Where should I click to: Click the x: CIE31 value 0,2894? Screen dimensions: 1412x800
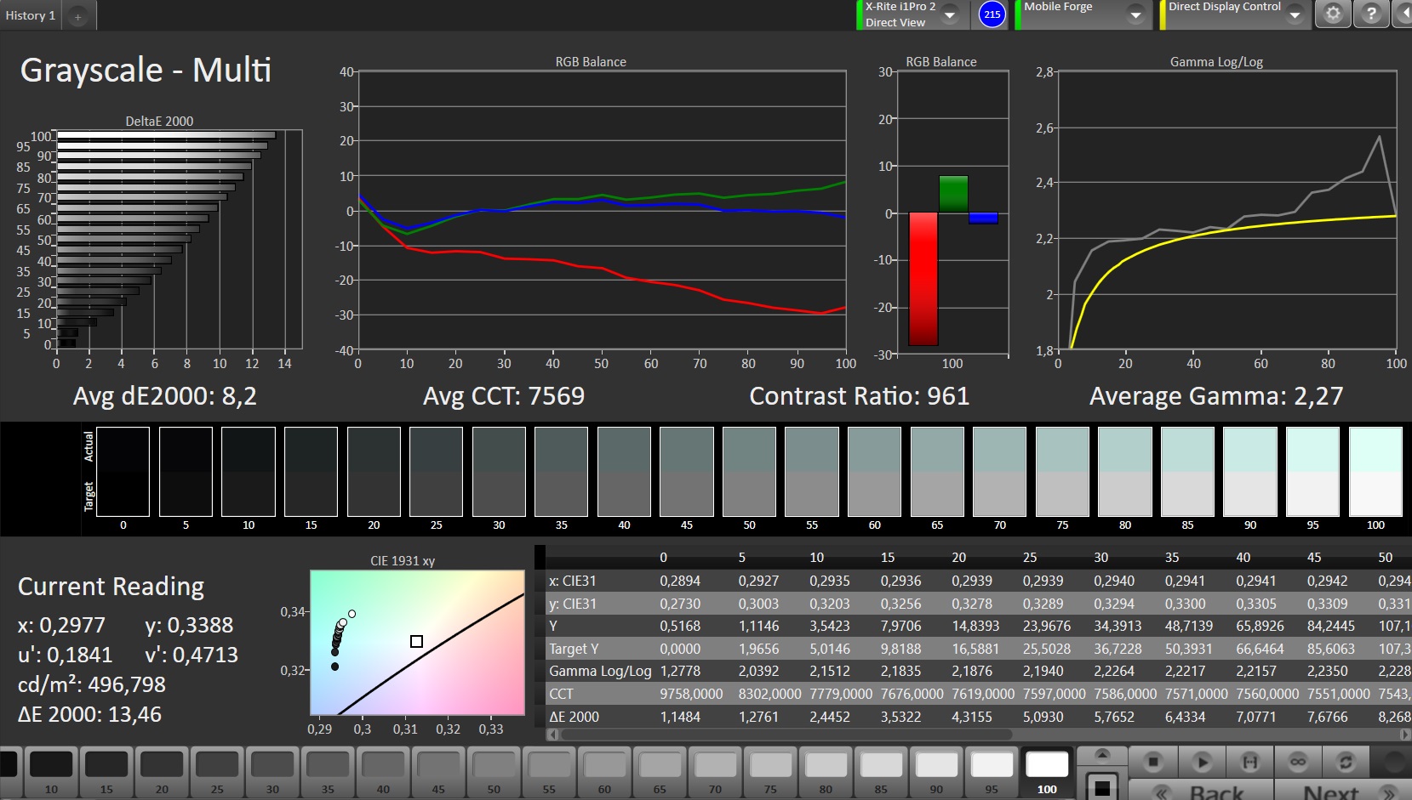pos(680,581)
